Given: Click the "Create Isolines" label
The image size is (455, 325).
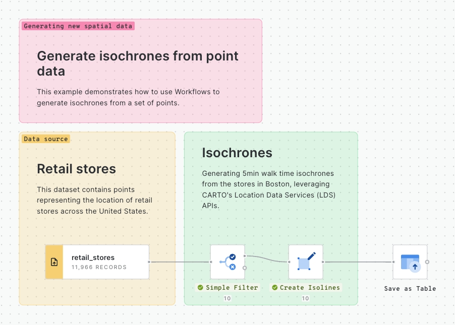Looking at the screenshot, I should click(310, 288).
